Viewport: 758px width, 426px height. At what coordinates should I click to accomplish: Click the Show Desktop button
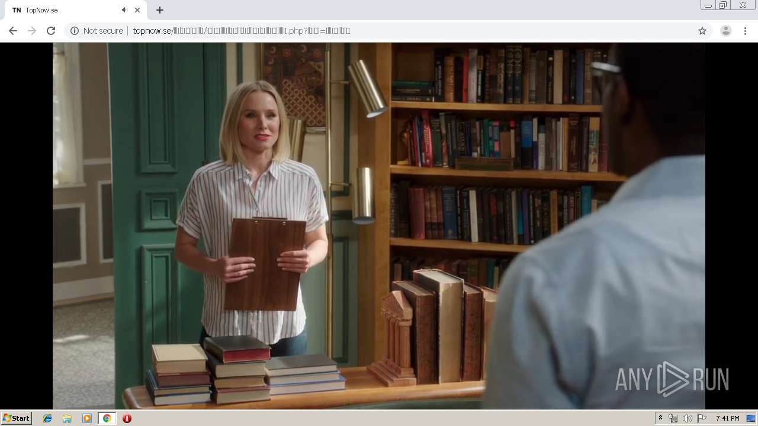click(x=751, y=418)
